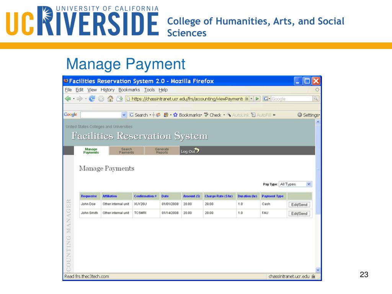The width and height of the screenshot is (392, 294).
Task: Sort by the Payment Type column header
Action: [273, 196]
